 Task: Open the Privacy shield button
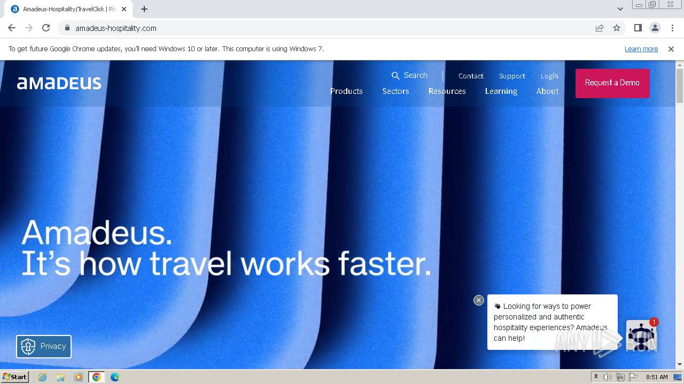coord(44,346)
